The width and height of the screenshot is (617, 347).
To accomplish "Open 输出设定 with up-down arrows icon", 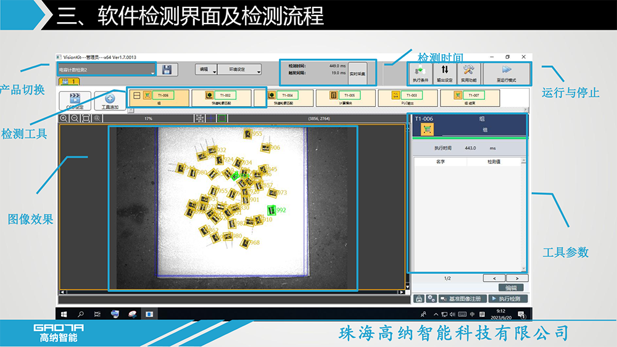I will 445,73.
